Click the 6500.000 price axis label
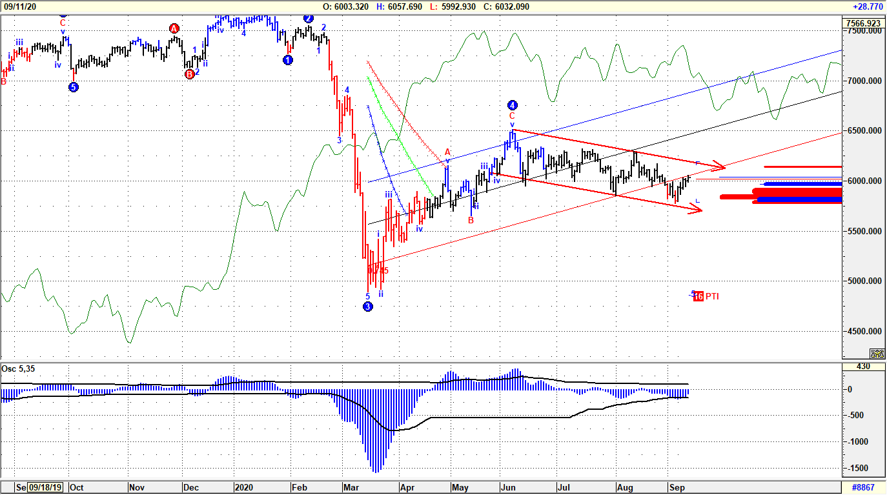887x495 pixels. [x=864, y=131]
